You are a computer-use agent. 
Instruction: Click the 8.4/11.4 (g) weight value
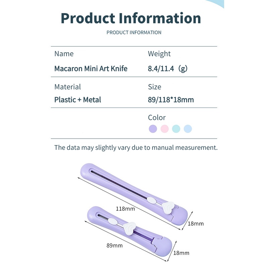(x=167, y=69)
